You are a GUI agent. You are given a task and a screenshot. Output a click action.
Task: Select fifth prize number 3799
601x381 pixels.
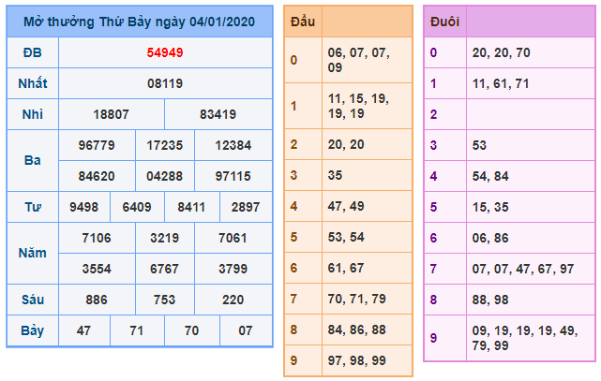click(x=232, y=268)
